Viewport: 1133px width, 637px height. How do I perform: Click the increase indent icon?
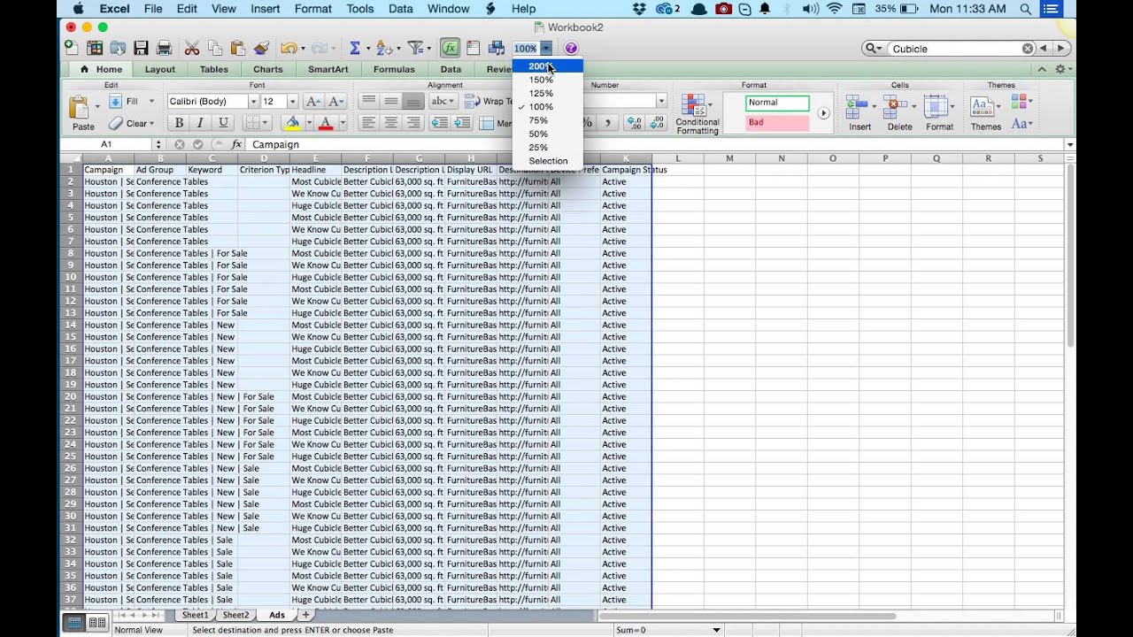click(x=461, y=123)
